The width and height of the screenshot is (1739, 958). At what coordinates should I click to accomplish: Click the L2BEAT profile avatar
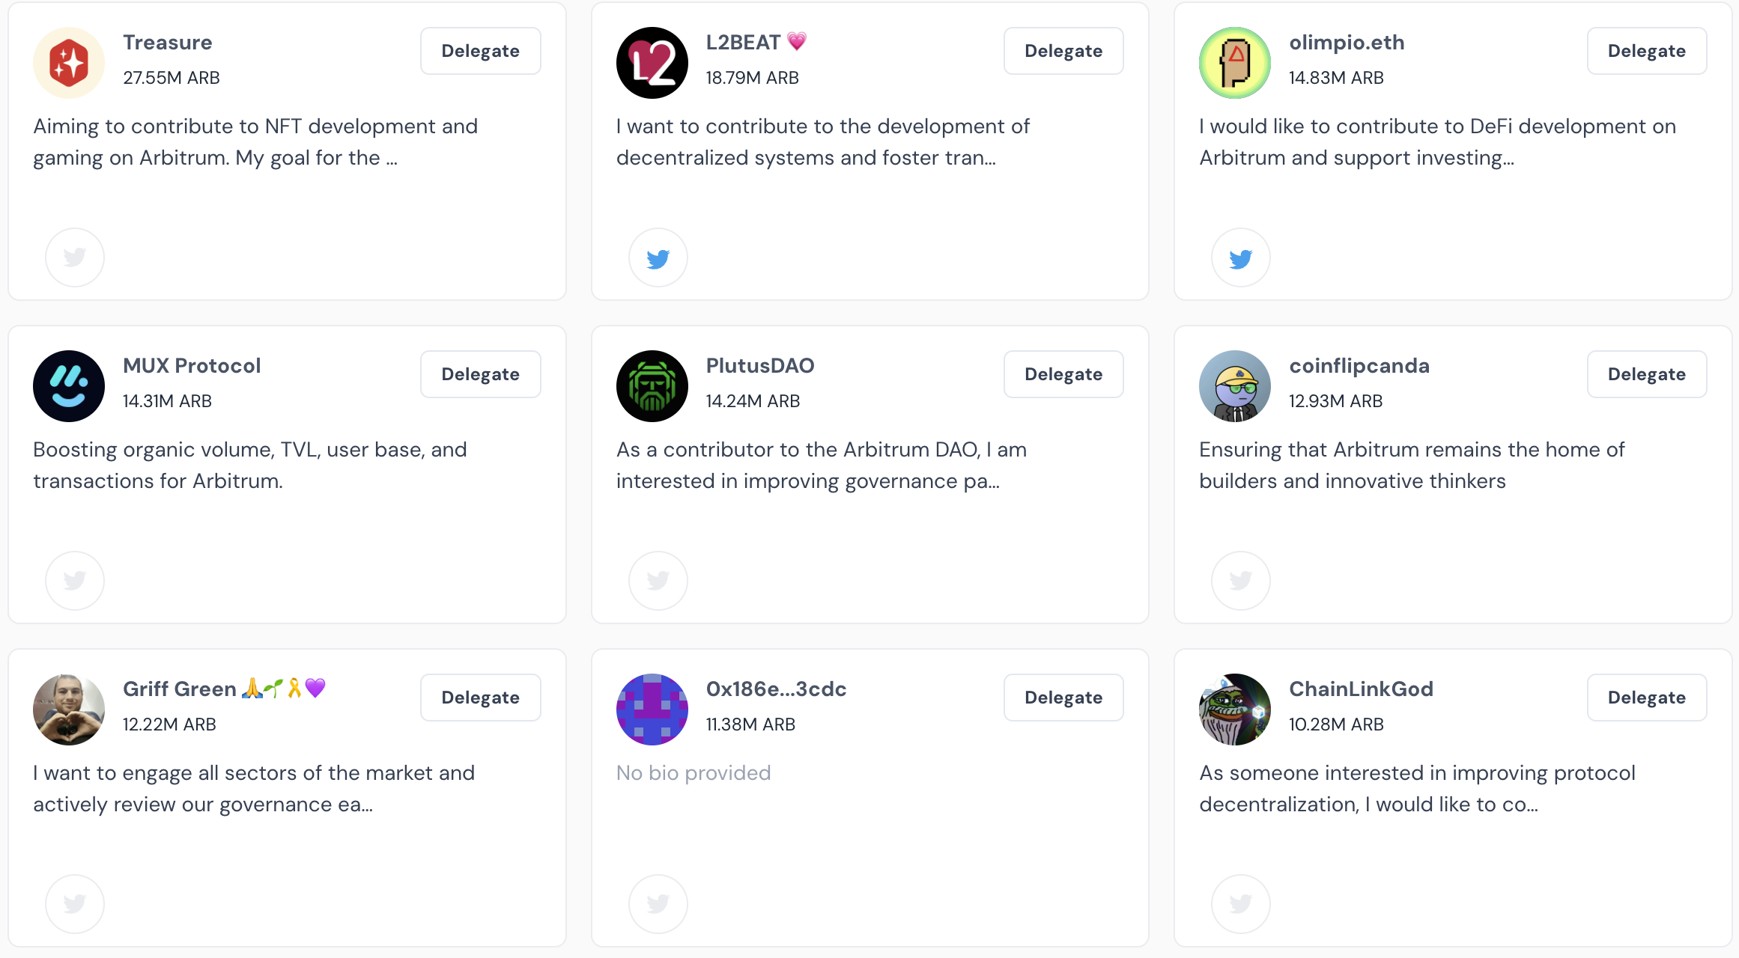(x=652, y=63)
